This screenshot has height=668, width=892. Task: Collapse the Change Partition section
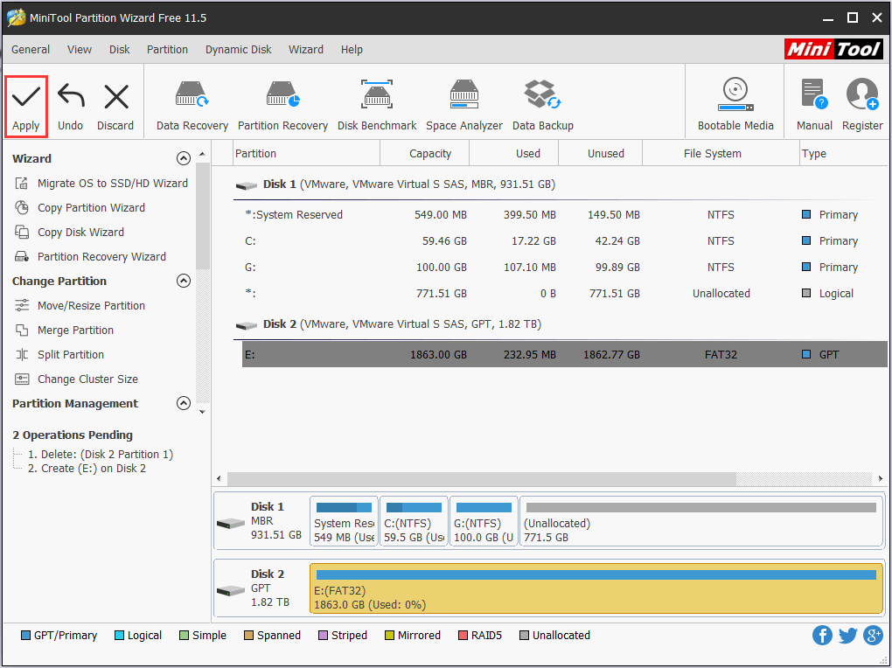[x=183, y=281]
